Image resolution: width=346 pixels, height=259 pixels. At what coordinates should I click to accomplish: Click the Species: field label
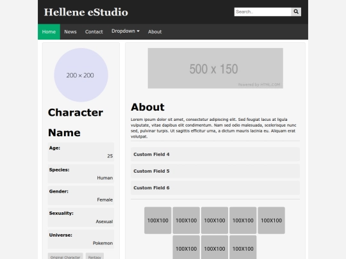pyautogui.click(x=59, y=170)
